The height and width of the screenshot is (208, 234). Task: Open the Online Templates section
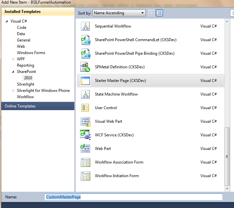point(38,106)
